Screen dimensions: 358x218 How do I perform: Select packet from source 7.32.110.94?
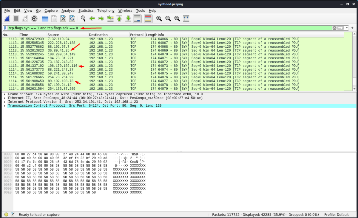click(x=173, y=39)
